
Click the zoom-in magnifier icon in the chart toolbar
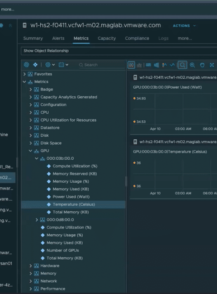192,65
